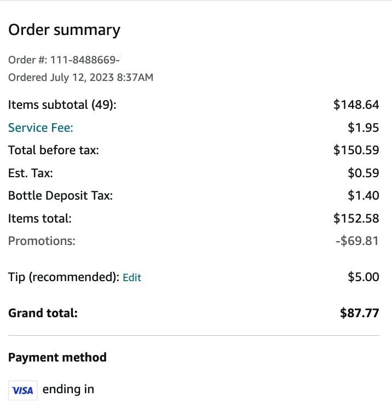Click the Est. Tax label
The image size is (392, 408).
tap(31, 173)
